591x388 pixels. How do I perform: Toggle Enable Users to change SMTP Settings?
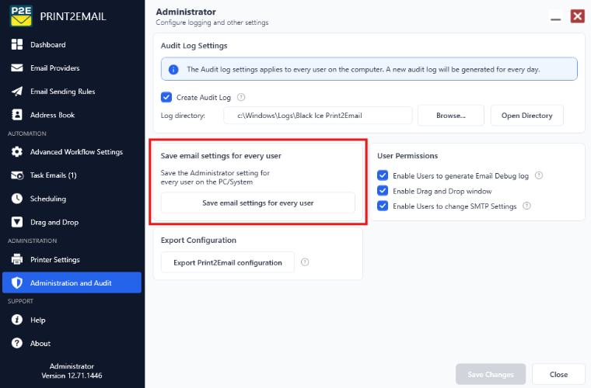383,206
